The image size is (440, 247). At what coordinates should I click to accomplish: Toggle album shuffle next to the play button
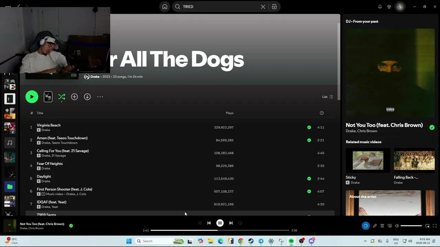pyautogui.click(x=62, y=97)
